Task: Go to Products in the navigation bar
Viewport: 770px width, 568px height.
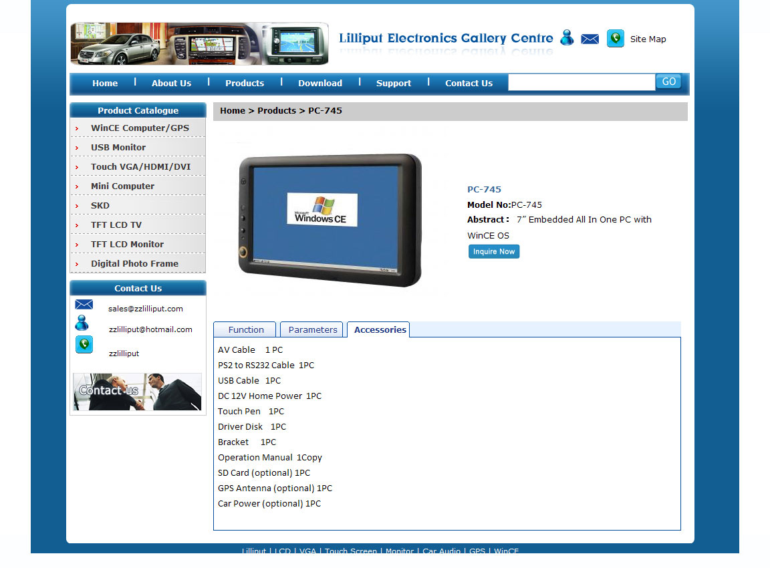Action: coord(245,83)
